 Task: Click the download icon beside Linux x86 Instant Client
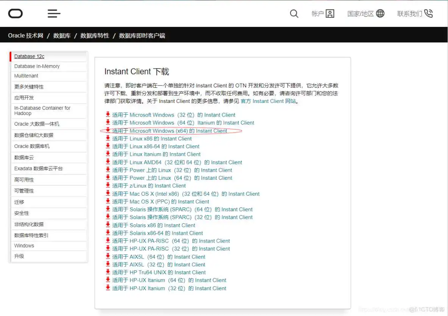click(107, 139)
